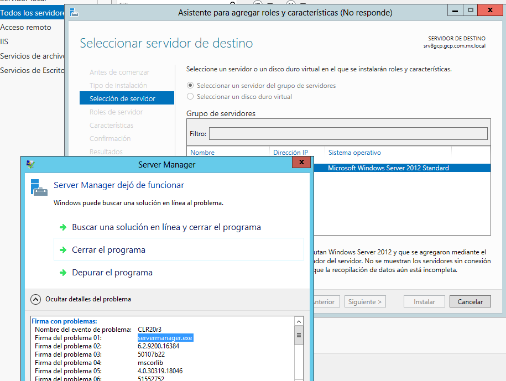Screen dimensions: 506x381
Task: Click circular collapse icon next to problem details
Action: coord(36,299)
